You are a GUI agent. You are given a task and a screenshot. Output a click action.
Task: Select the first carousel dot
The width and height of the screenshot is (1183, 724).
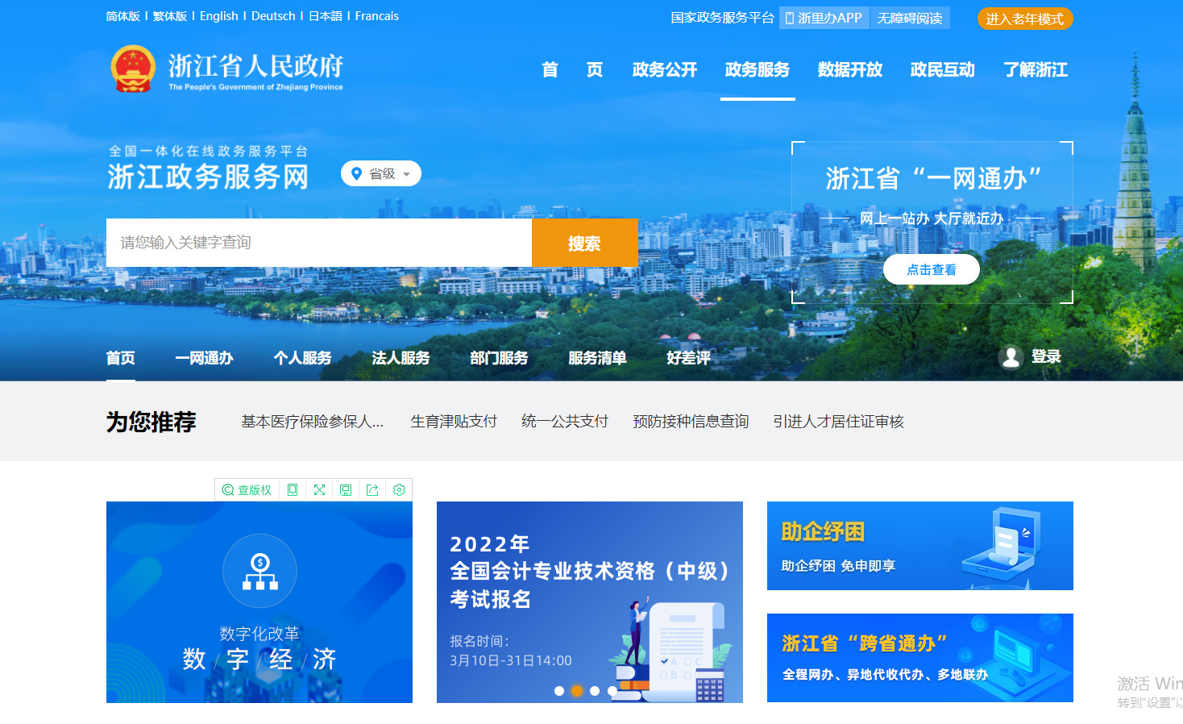[559, 691]
